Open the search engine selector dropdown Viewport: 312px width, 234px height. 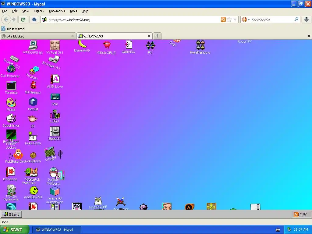click(246, 19)
